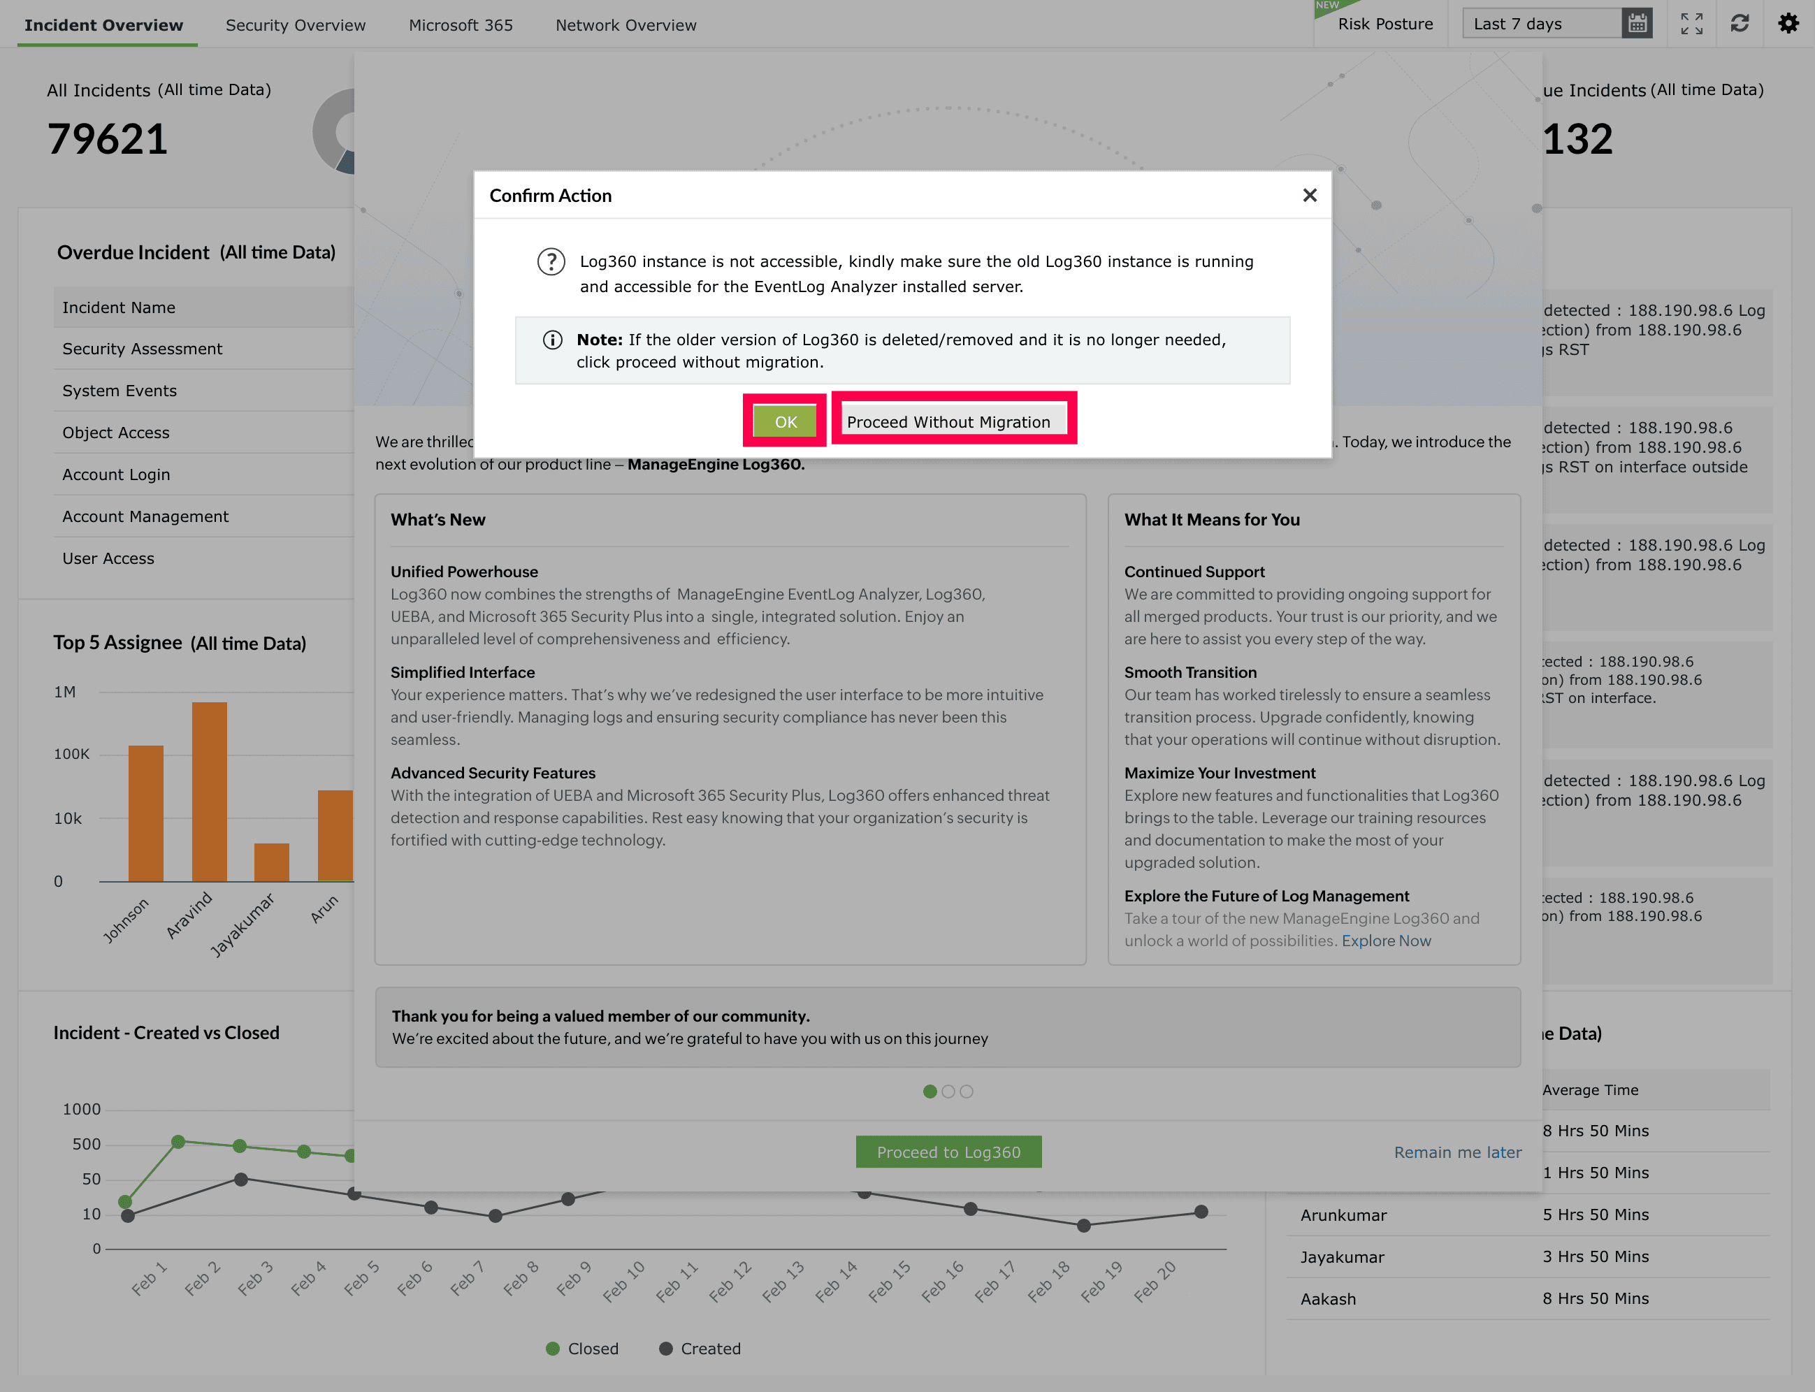The image size is (1815, 1392).
Task: Click the Feb 2 Closed data point
Action: 240,1146
